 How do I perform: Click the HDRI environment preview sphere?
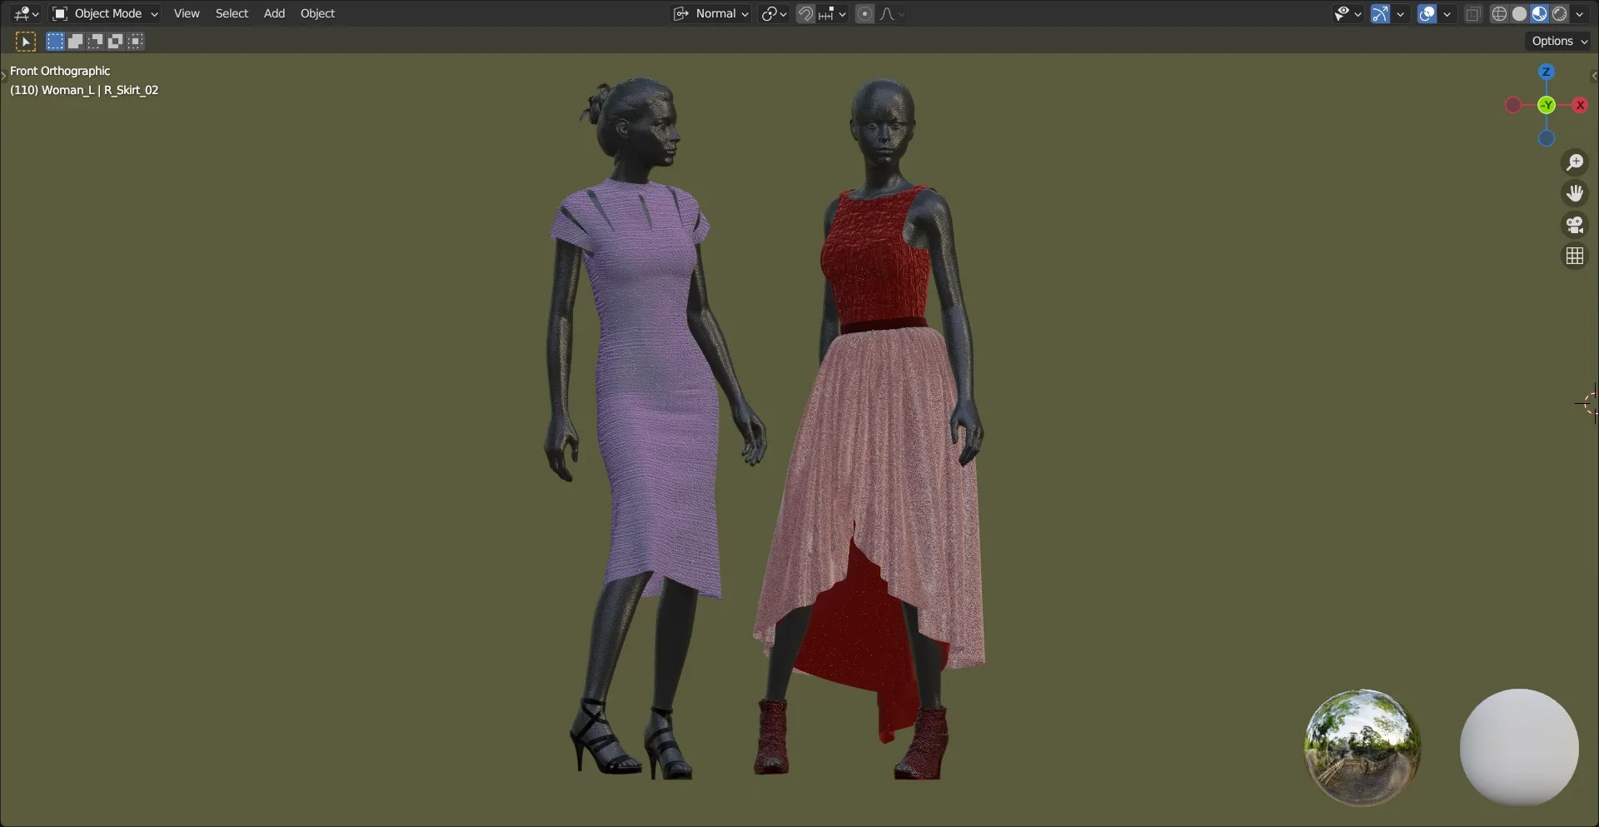coord(1362,747)
